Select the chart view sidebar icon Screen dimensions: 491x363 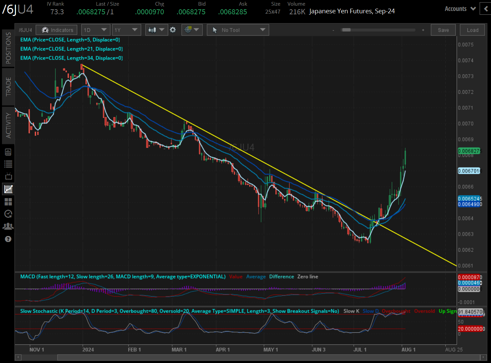pyautogui.click(x=8, y=189)
